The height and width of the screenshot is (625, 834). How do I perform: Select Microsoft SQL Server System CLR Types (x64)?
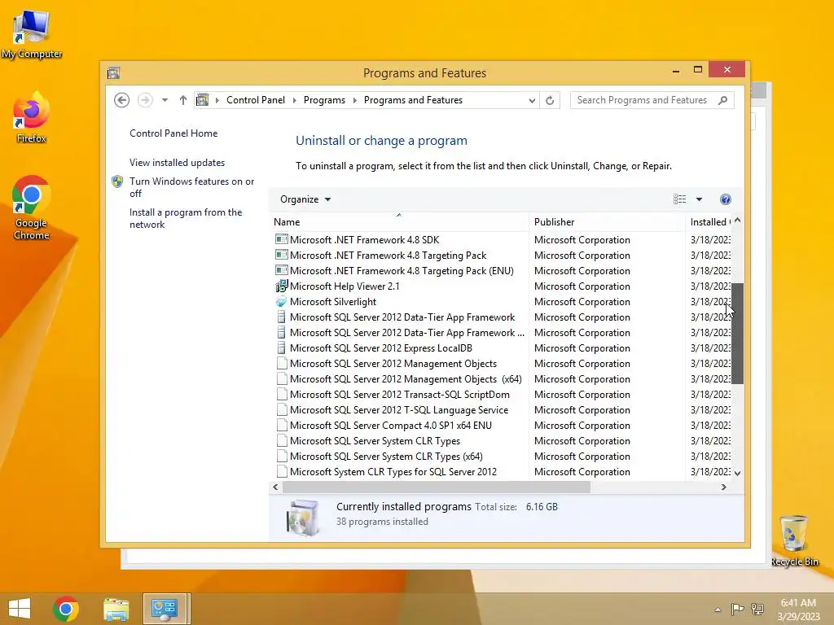[502, 456]
